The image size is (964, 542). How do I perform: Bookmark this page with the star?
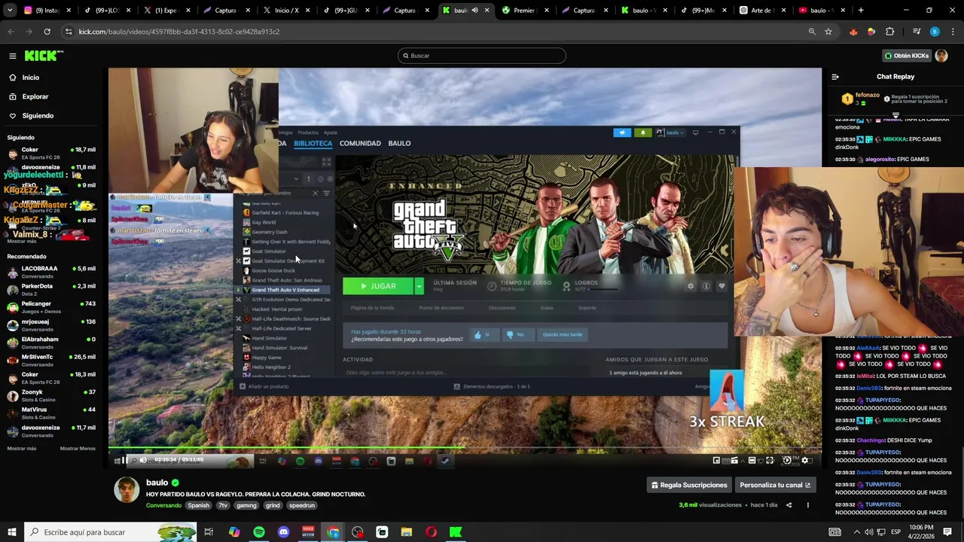(x=828, y=32)
